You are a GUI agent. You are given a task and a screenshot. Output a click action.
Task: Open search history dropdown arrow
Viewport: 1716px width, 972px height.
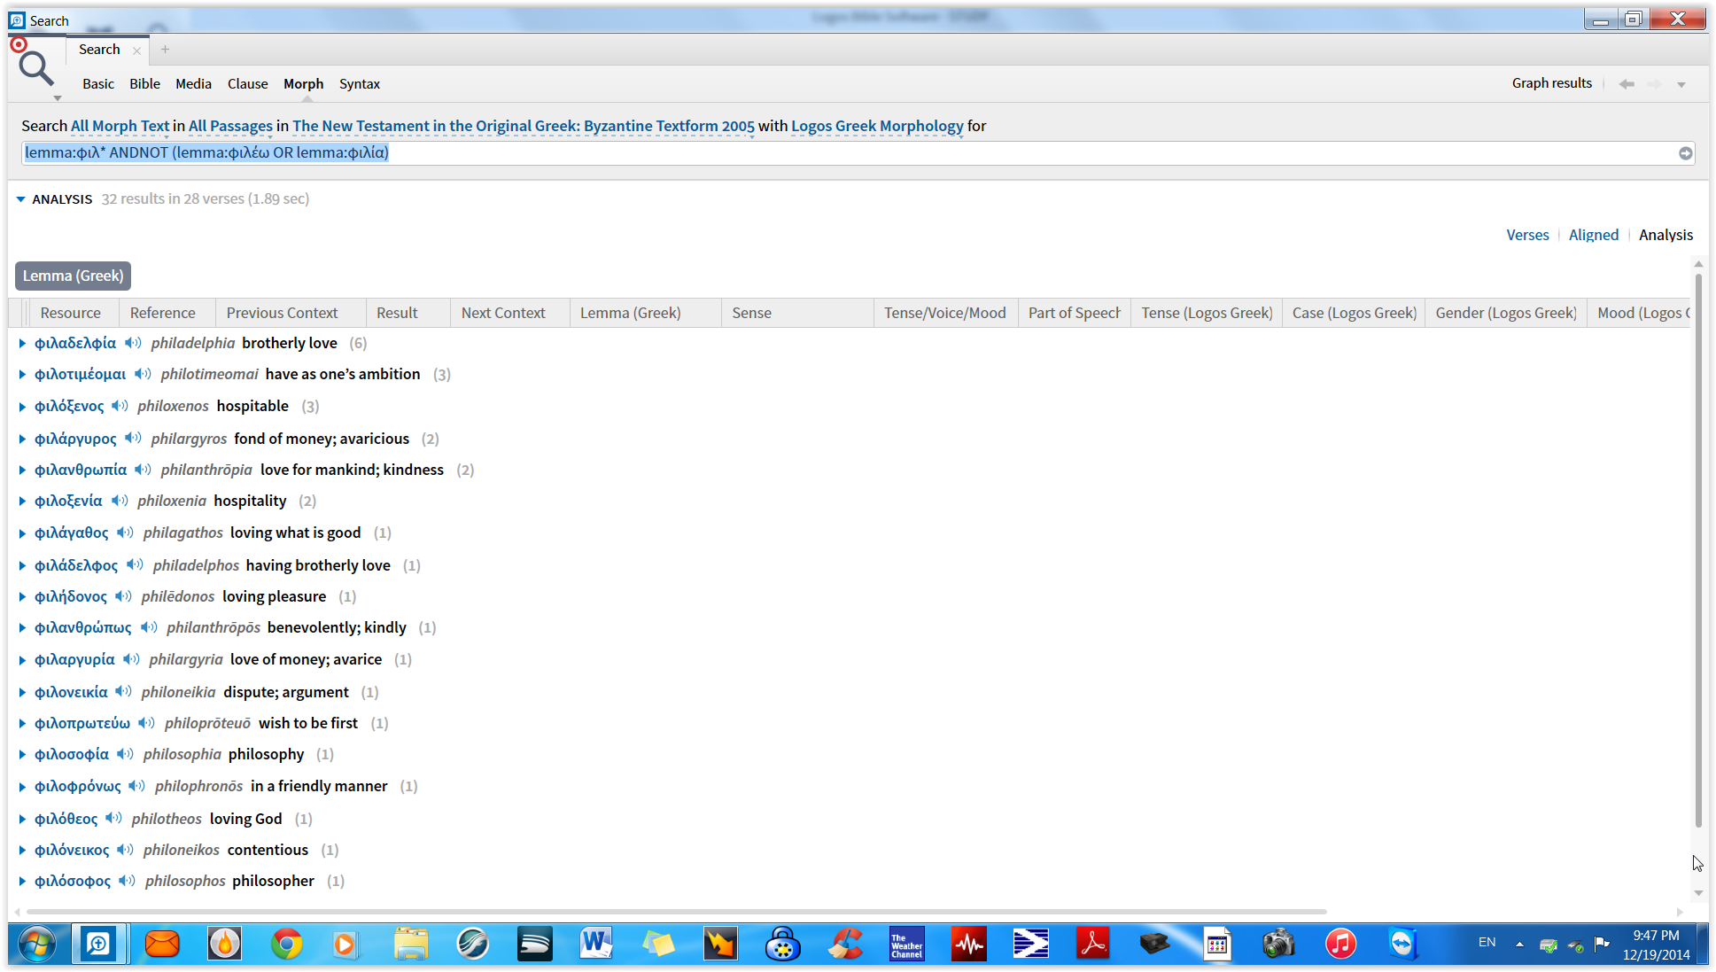1681,85
